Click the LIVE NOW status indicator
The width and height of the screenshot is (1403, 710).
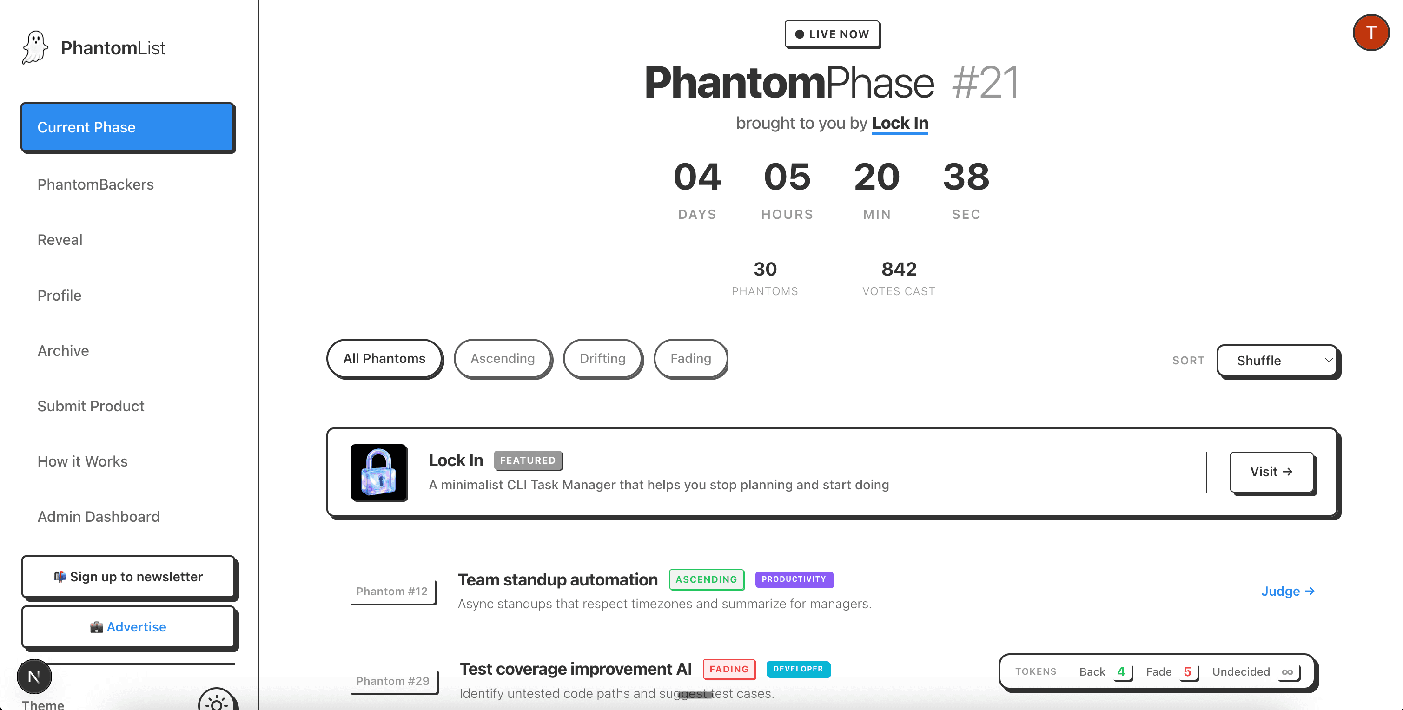832,34
